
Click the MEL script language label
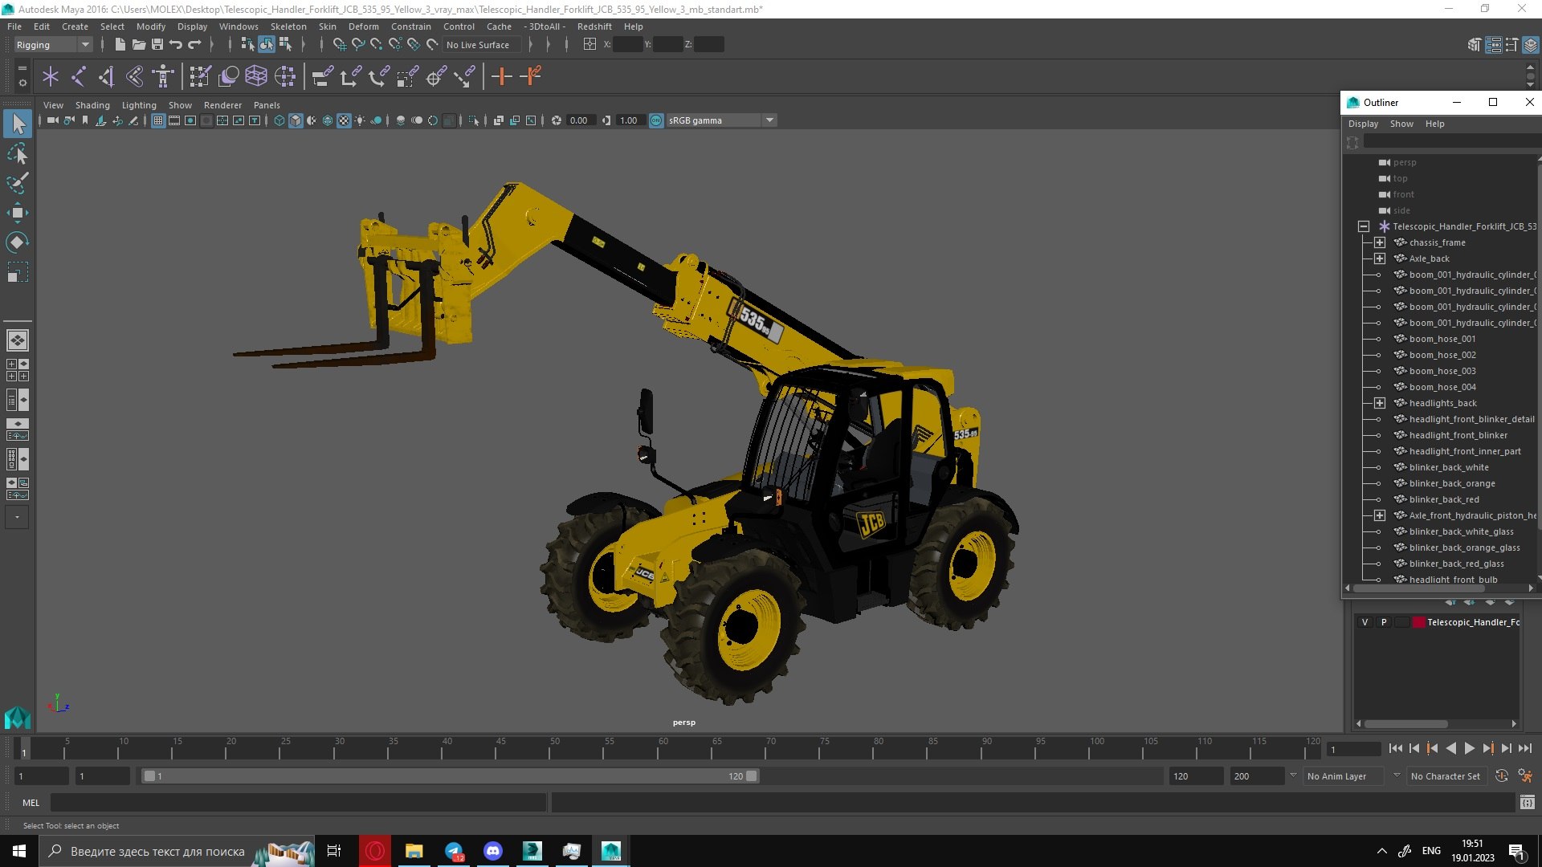[x=31, y=803]
